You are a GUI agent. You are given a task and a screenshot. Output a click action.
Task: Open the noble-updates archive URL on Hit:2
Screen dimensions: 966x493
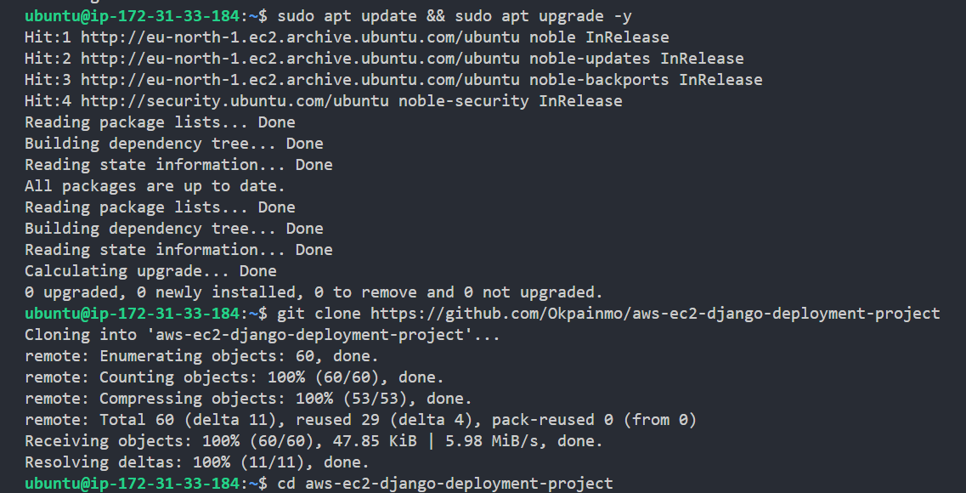pos(300,59)
